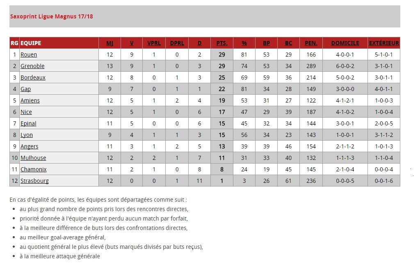Sort by the DOMICILE column header
This screenshot has width=420, height=280.
[x=345, y=43]
